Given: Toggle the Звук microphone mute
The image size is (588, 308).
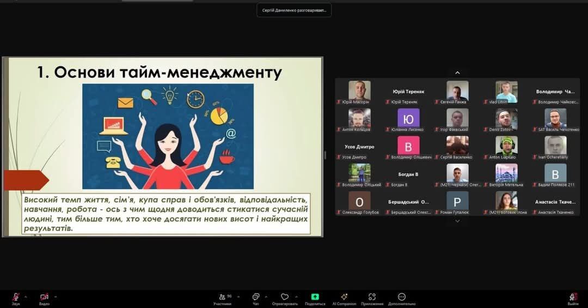Looking at the screenshot, I should 16,297.
